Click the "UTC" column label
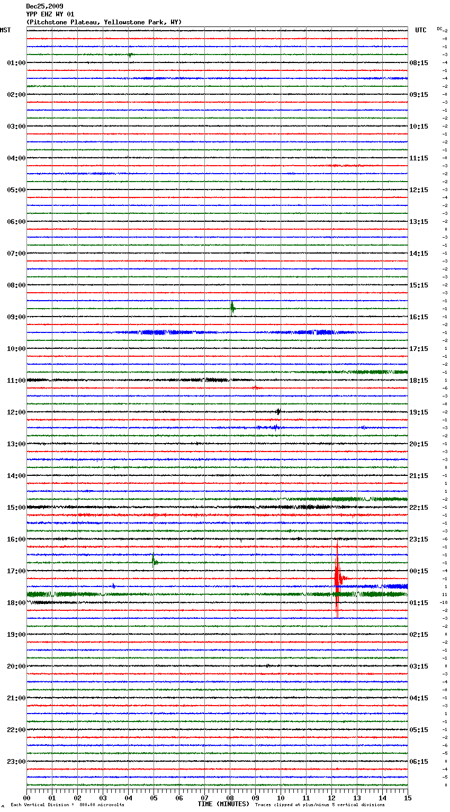The height and width of the screenshot is (812, 450). [x=421, y=30]
